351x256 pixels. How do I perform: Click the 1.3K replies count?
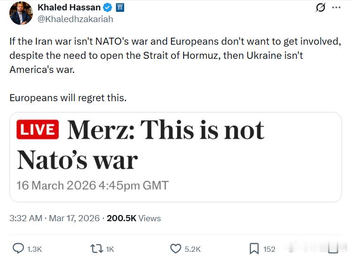pos(34,249)
